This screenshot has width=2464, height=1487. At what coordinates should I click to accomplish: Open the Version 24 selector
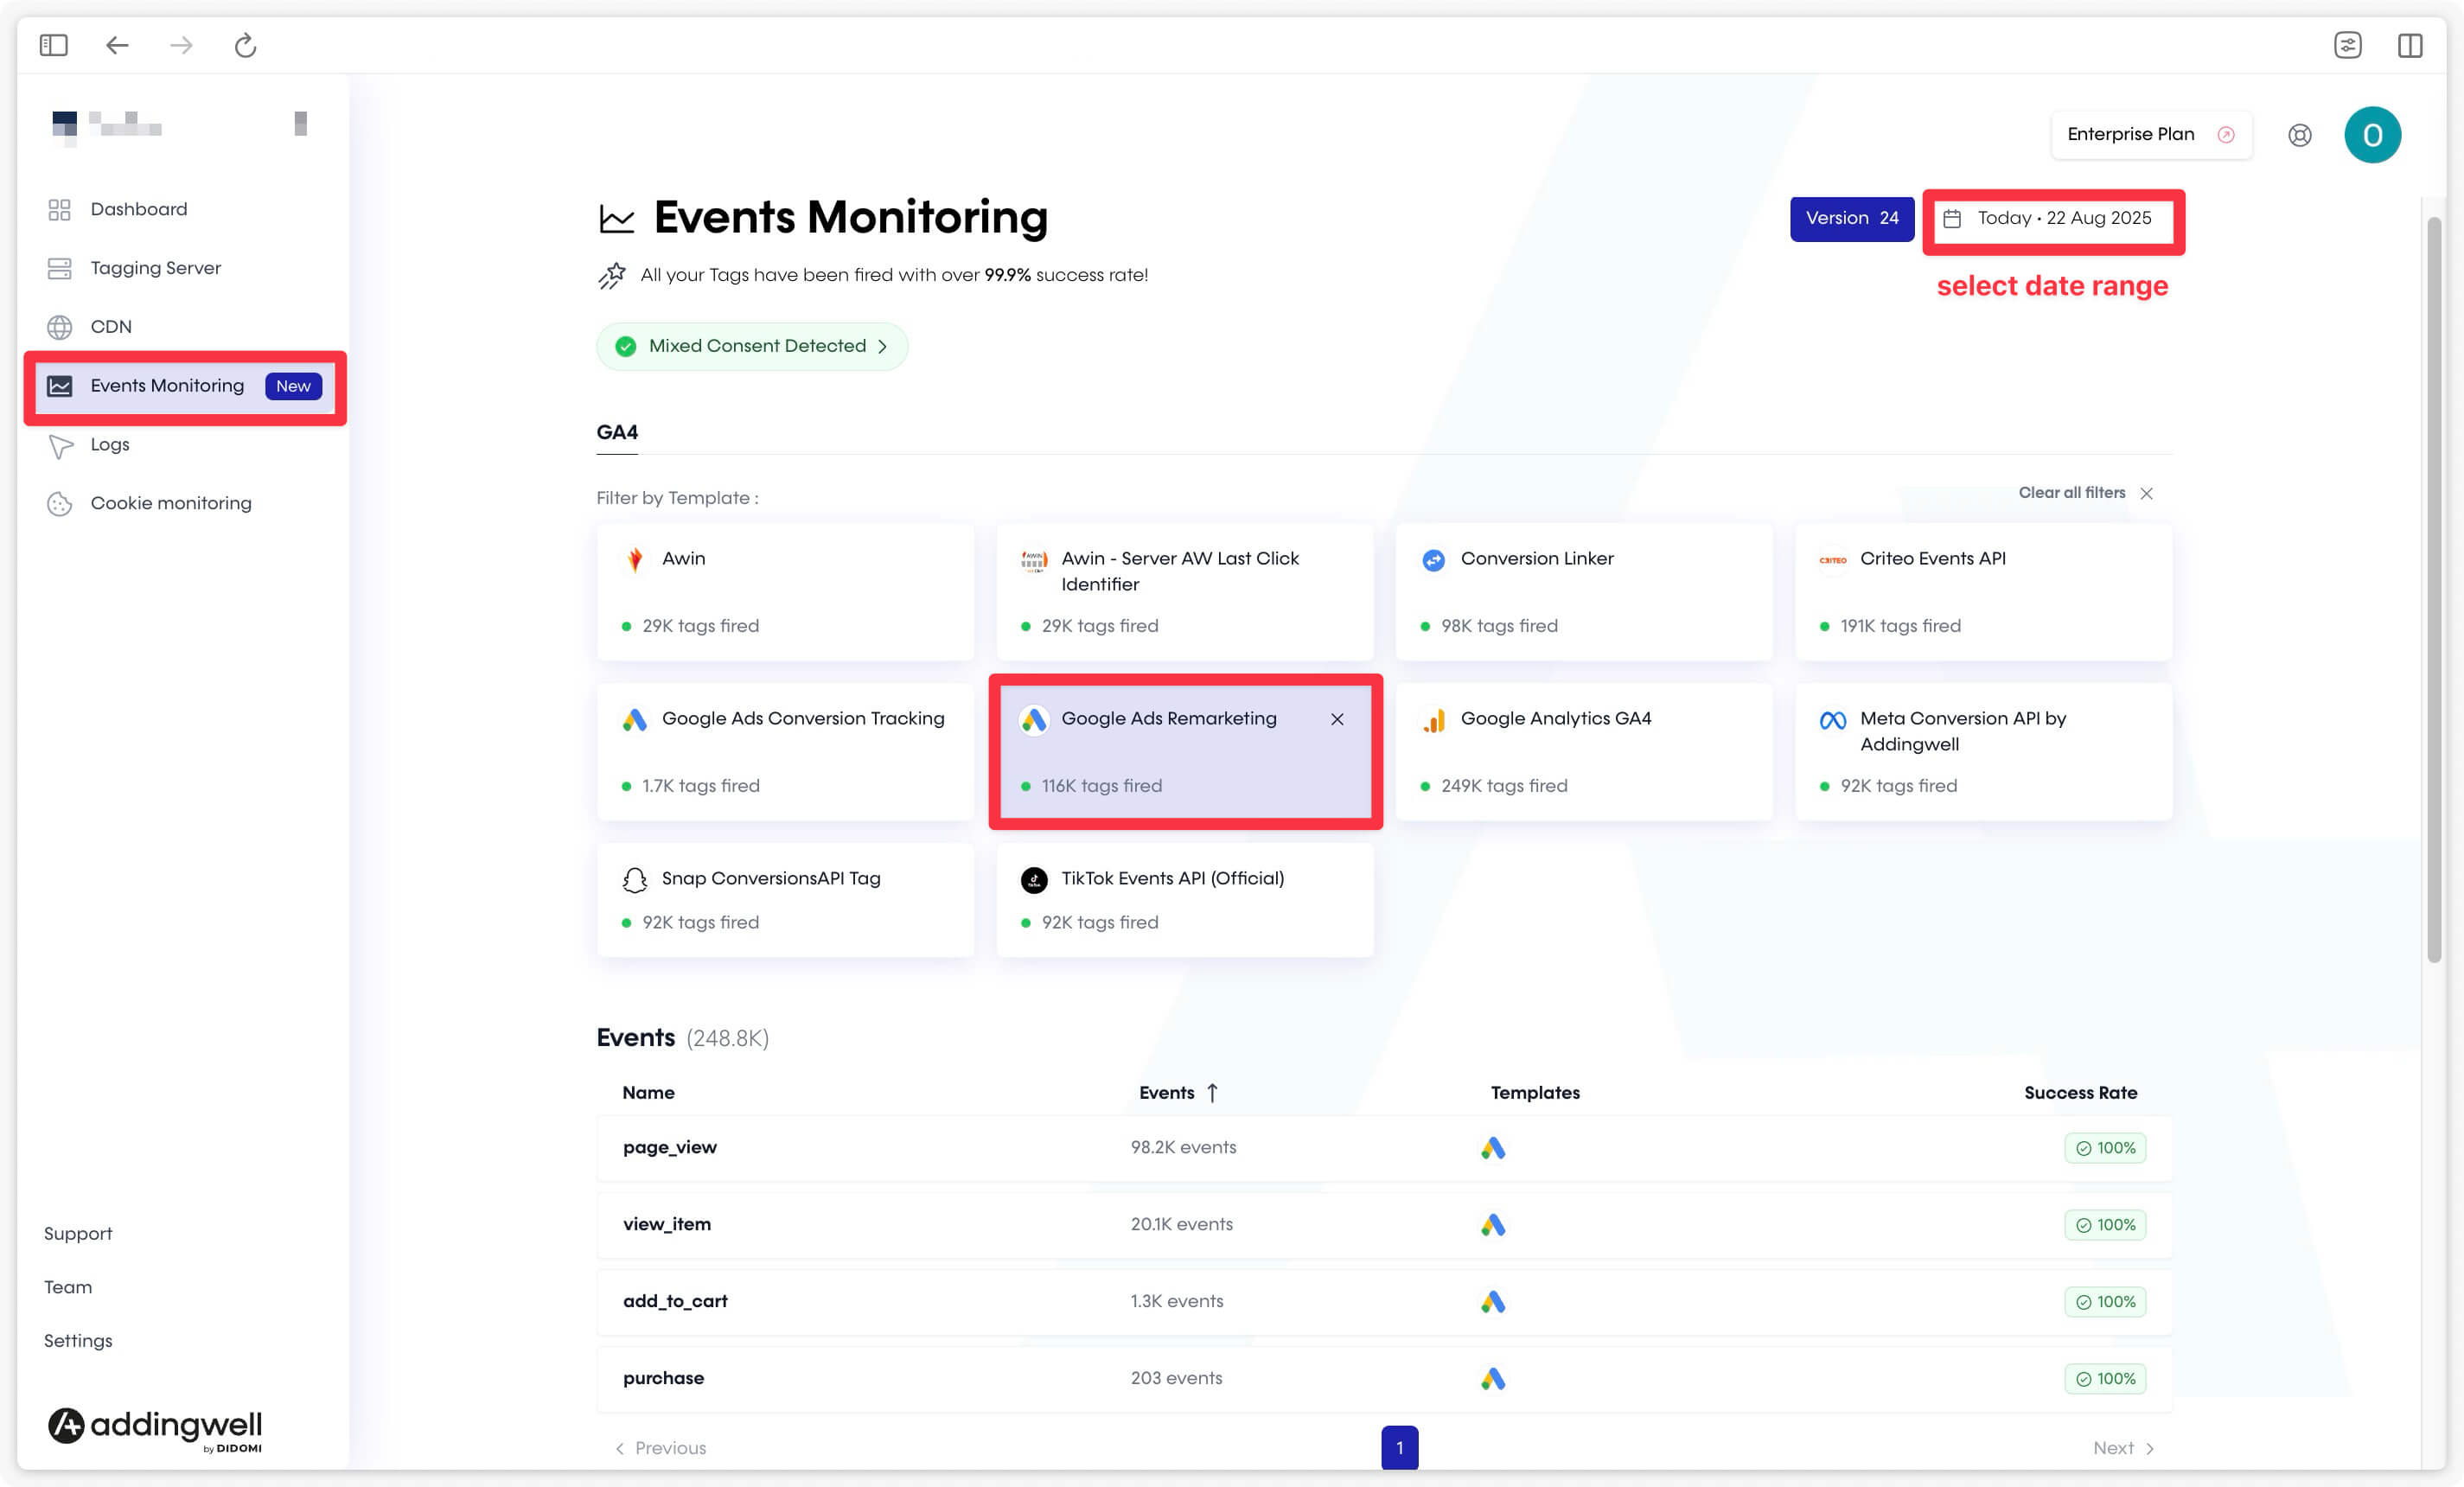click(x=1851, y=219)
